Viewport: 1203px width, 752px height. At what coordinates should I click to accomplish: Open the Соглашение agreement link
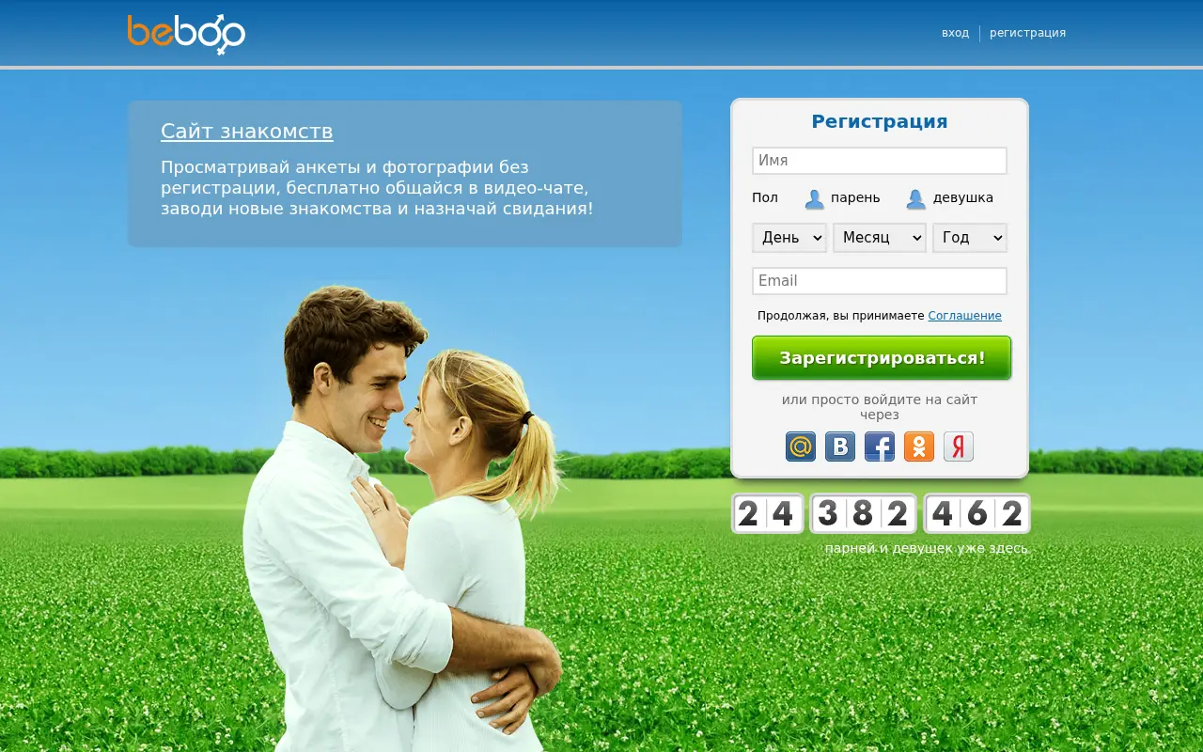pyautogui.click(x=964, y=316)
